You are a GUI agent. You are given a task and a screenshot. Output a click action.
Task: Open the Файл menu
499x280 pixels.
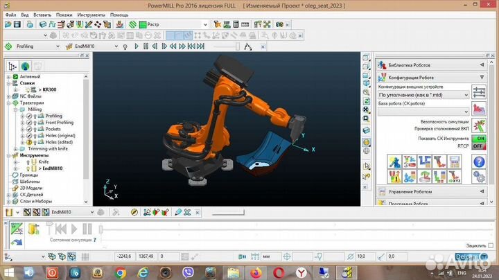[11, 15]
